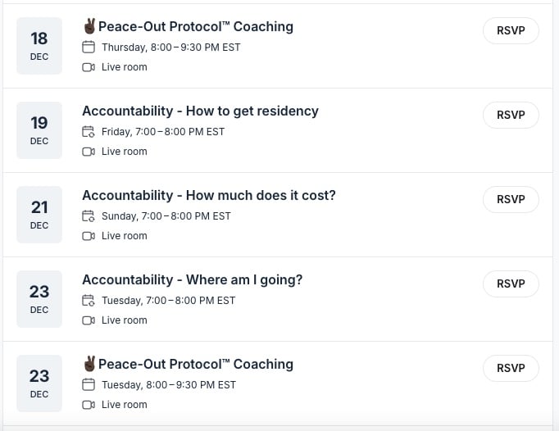Click Live room video icon for cost event
559x431 pixels.
(89, 236)
